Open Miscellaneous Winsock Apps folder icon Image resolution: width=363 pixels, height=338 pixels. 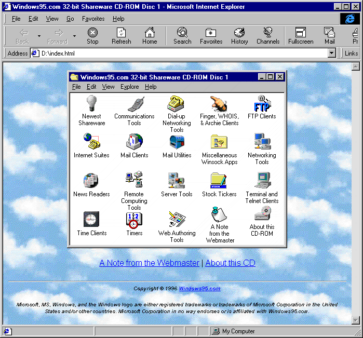click(219, 142)
